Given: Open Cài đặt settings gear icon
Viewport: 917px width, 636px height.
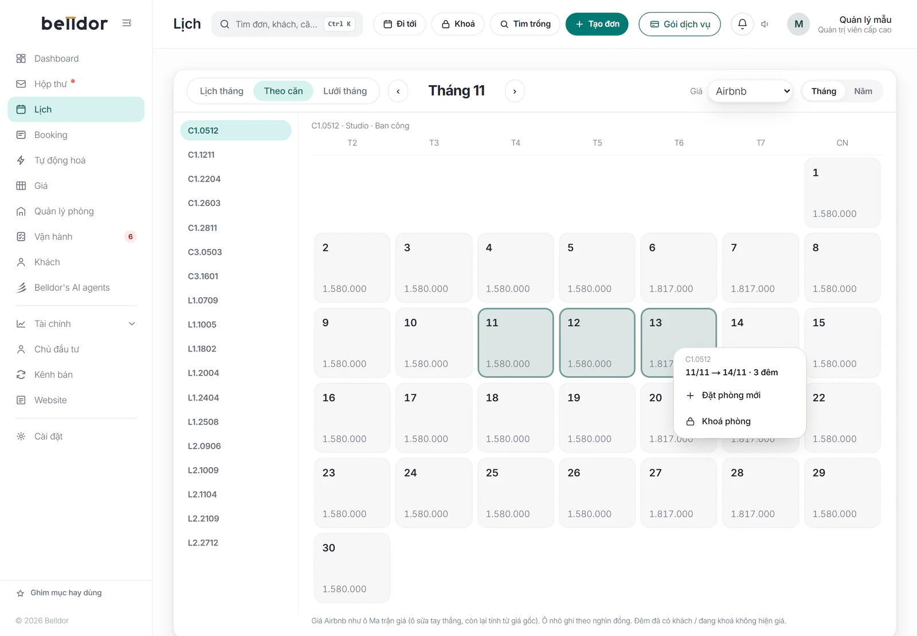Looking at the screenshot, I should tap(21, 436).
